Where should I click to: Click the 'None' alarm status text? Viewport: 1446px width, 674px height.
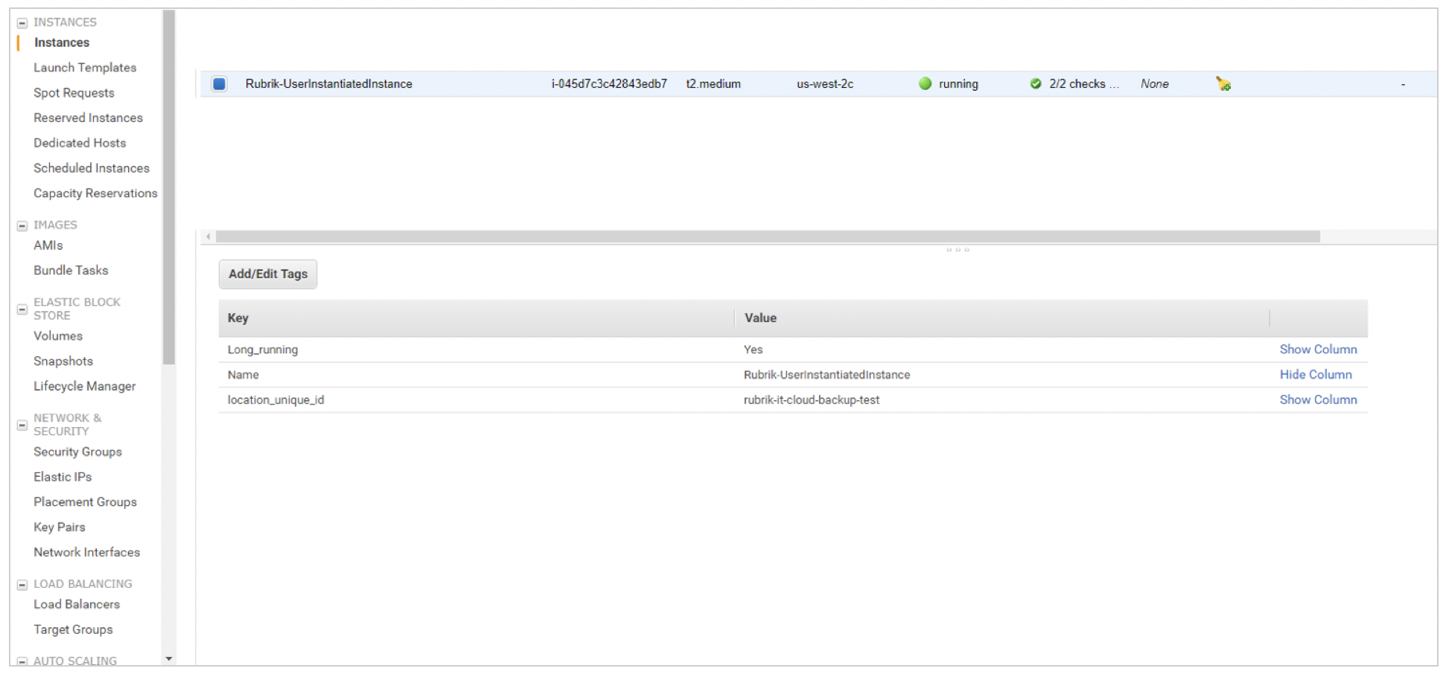point(1155,84)
